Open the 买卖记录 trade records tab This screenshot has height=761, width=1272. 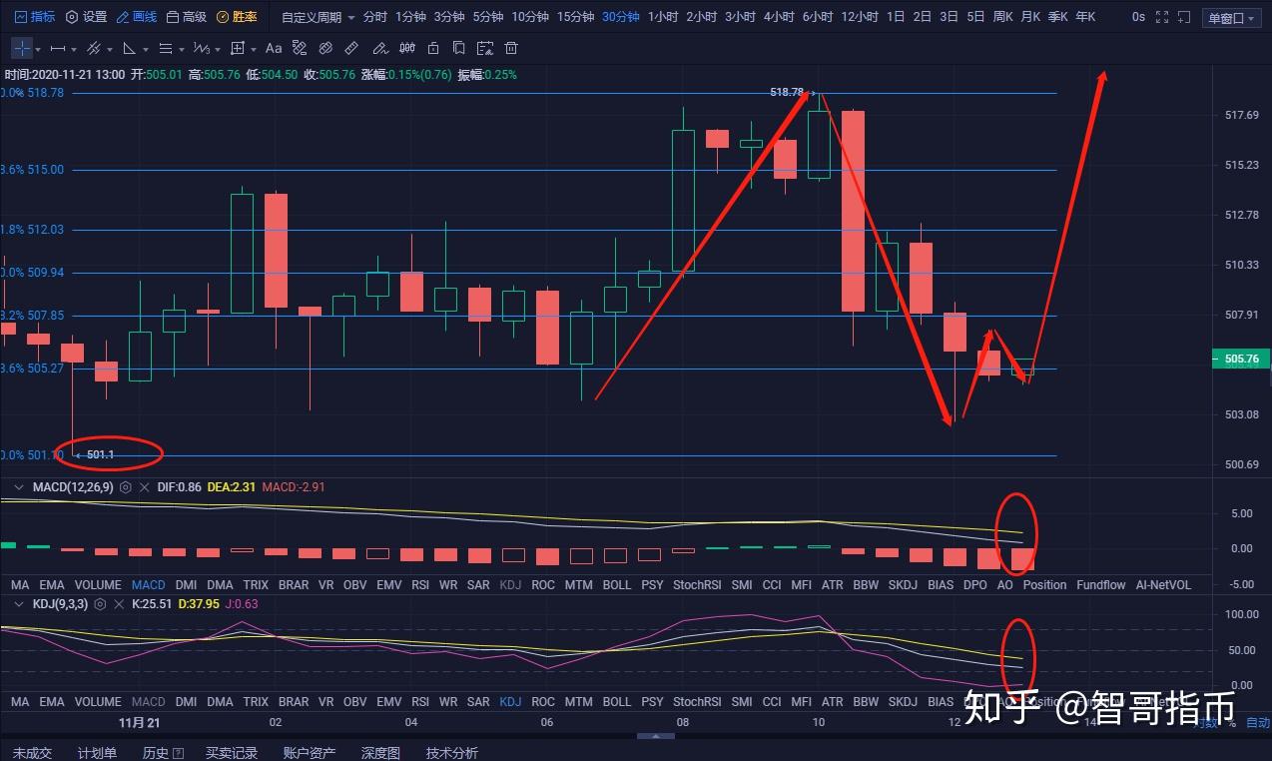coord(232,753)
